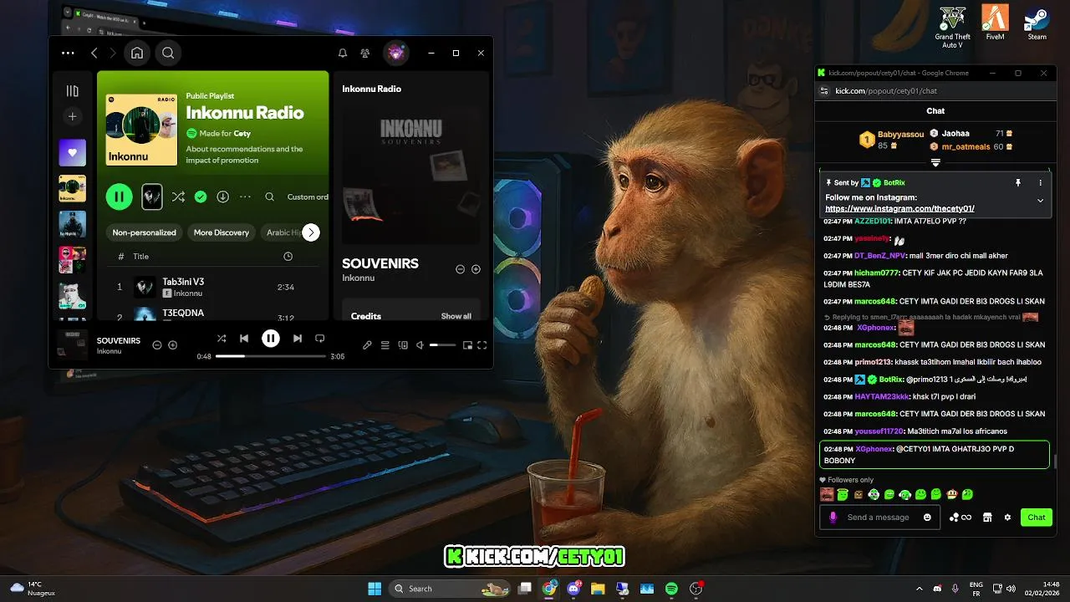Pause playback in the bottom player bar

[x=271, y=339]
